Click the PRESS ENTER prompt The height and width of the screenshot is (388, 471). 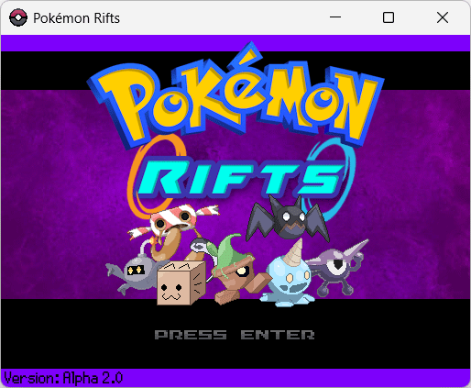tap(235, 335)
